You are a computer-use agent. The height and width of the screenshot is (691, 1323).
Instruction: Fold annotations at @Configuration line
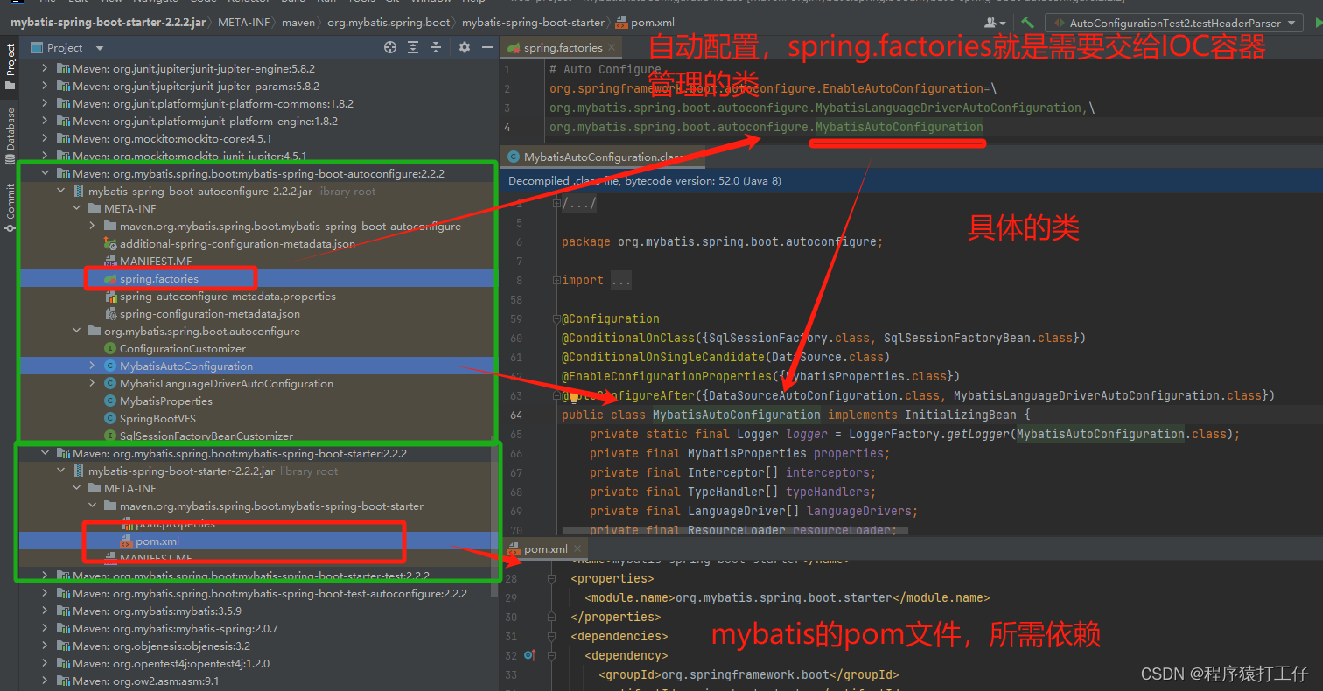pyautogui.click(x=555, y=319)
